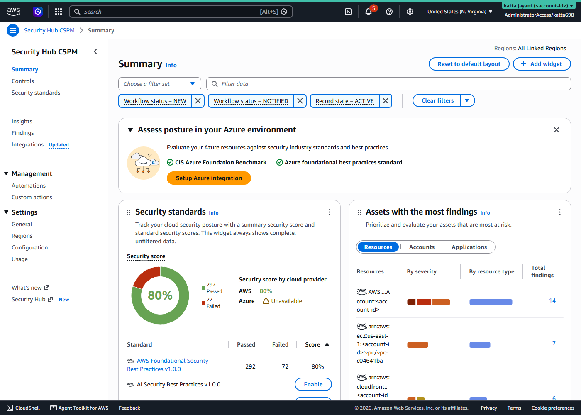Click the severity bar for the VPC resource
Viewport: 581px width, 415px height.
417,345
